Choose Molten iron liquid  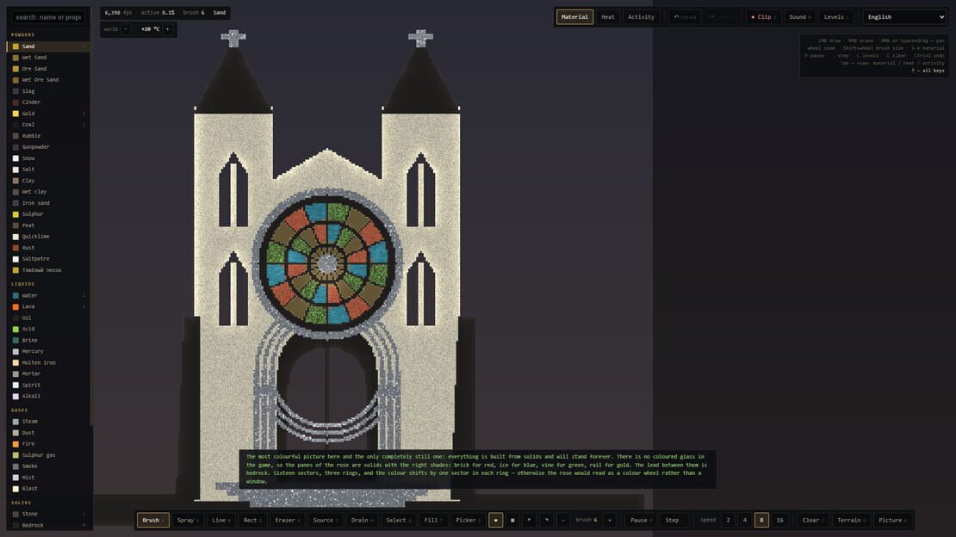pos(47,362)
